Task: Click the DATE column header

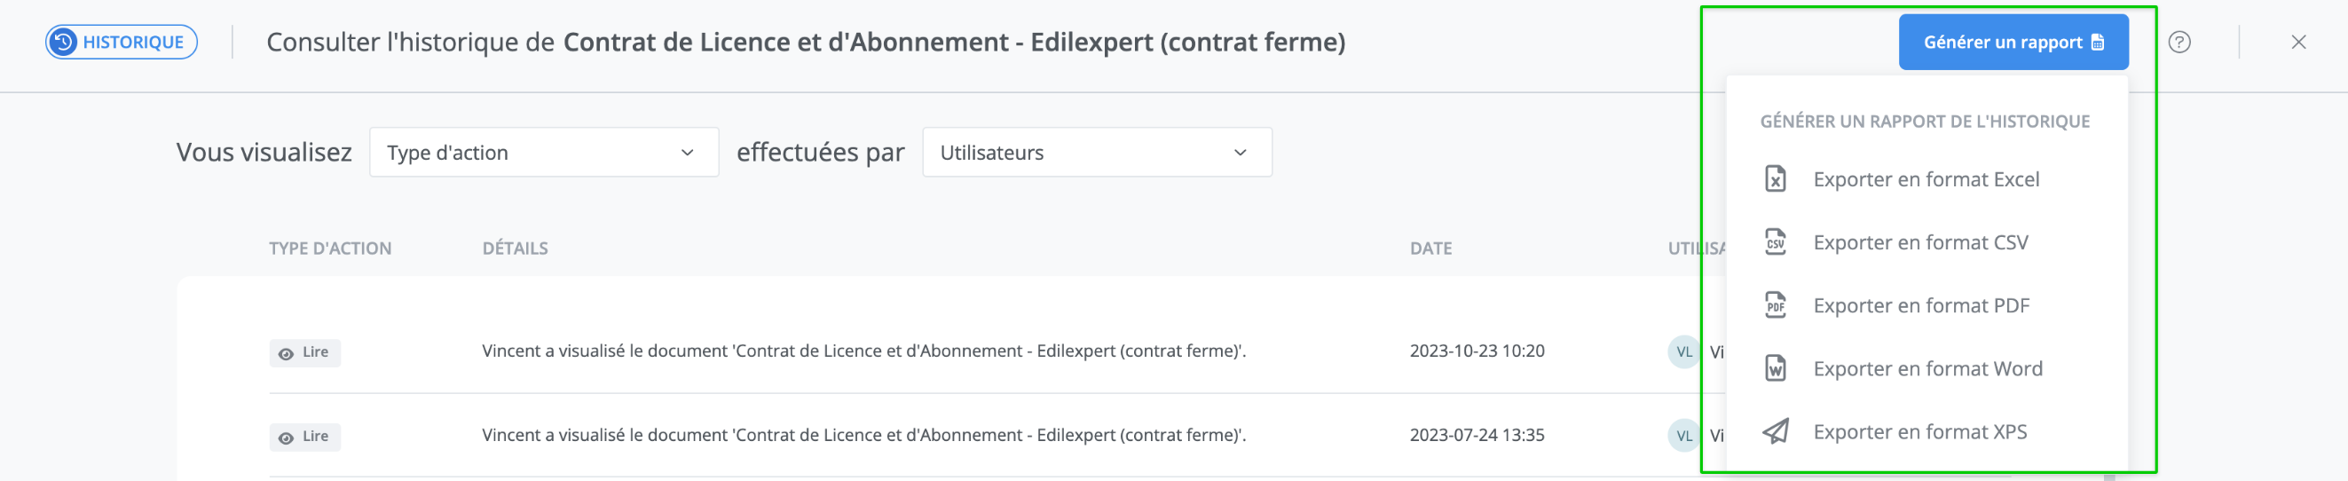Action: pos(1430,248)
